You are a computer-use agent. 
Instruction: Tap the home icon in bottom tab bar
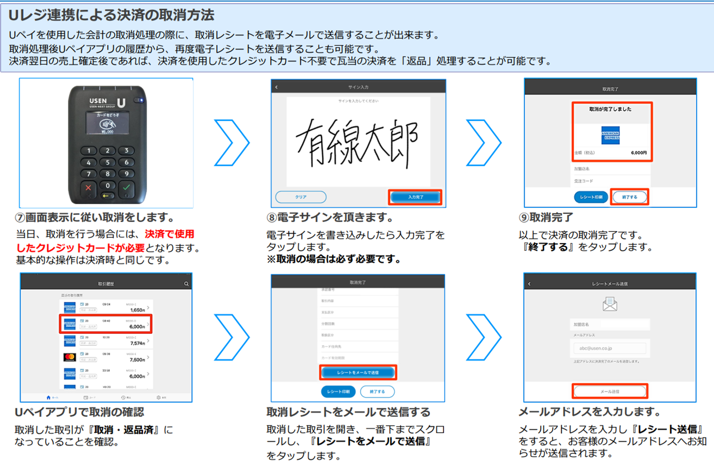click(x=49, y=397)
